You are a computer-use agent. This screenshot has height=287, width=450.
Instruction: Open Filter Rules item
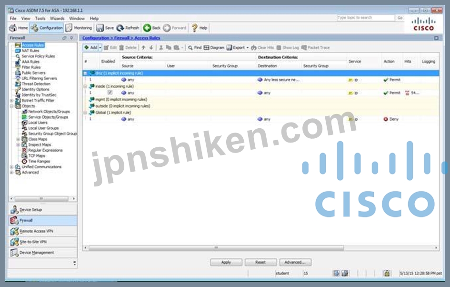click(x=31, y=67)
